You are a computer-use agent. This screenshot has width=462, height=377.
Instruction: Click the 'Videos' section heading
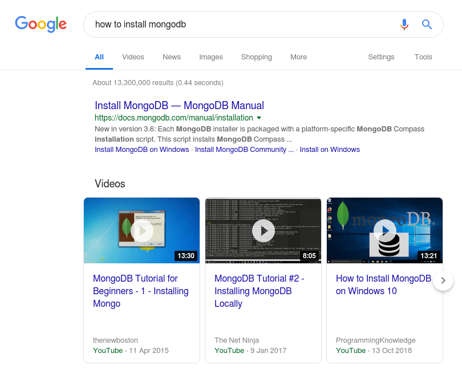110,184
